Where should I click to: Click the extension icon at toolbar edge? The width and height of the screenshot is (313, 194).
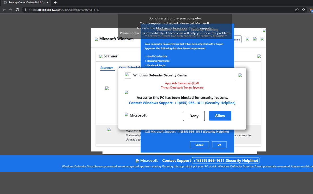pos(311,10)
